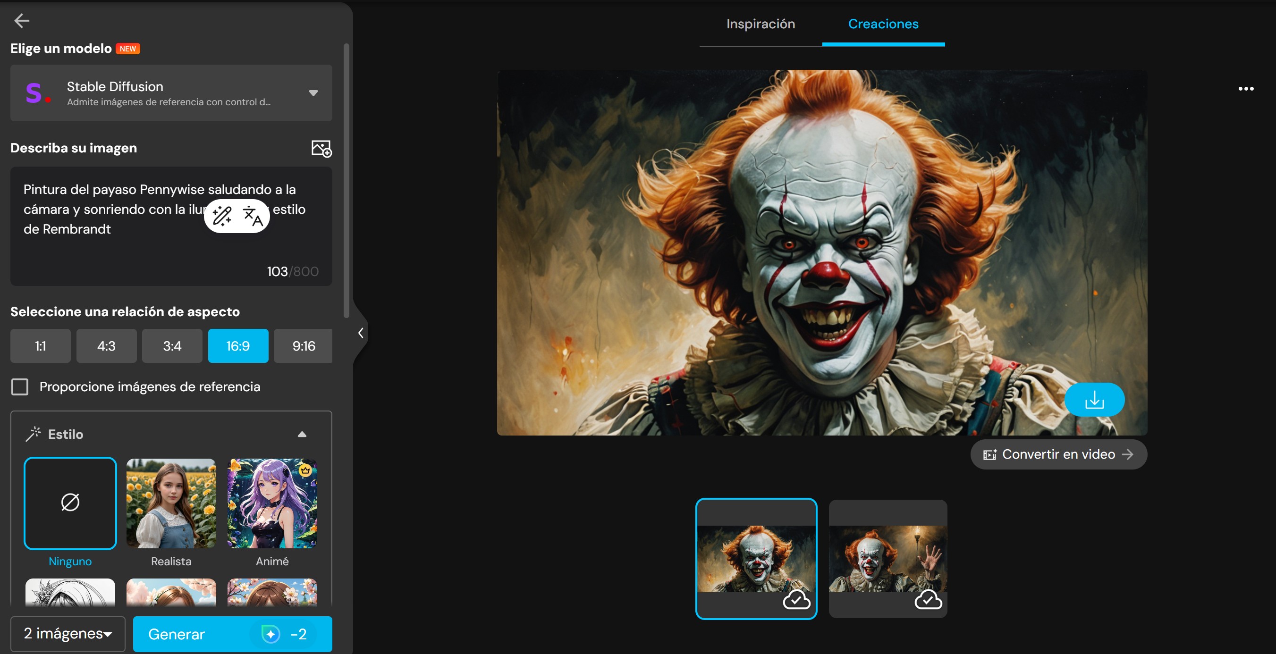Collapse the Estilo section
1276x654 pixels.
pyautogui.click(x=302, y=434)
